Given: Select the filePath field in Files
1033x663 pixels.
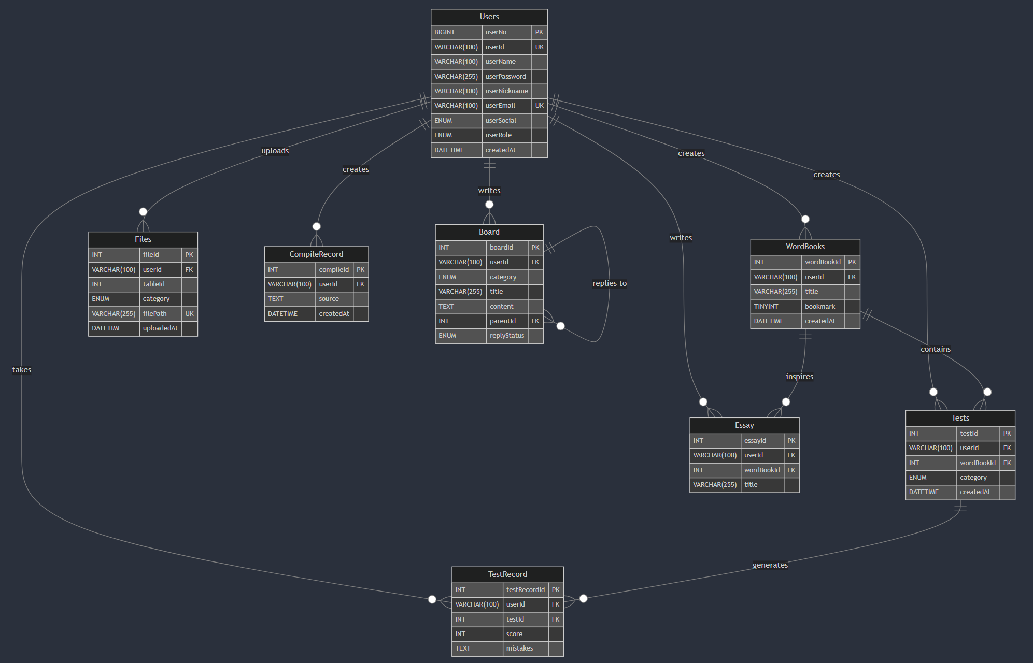Looking at the screenshot, I should click(154, 314).
